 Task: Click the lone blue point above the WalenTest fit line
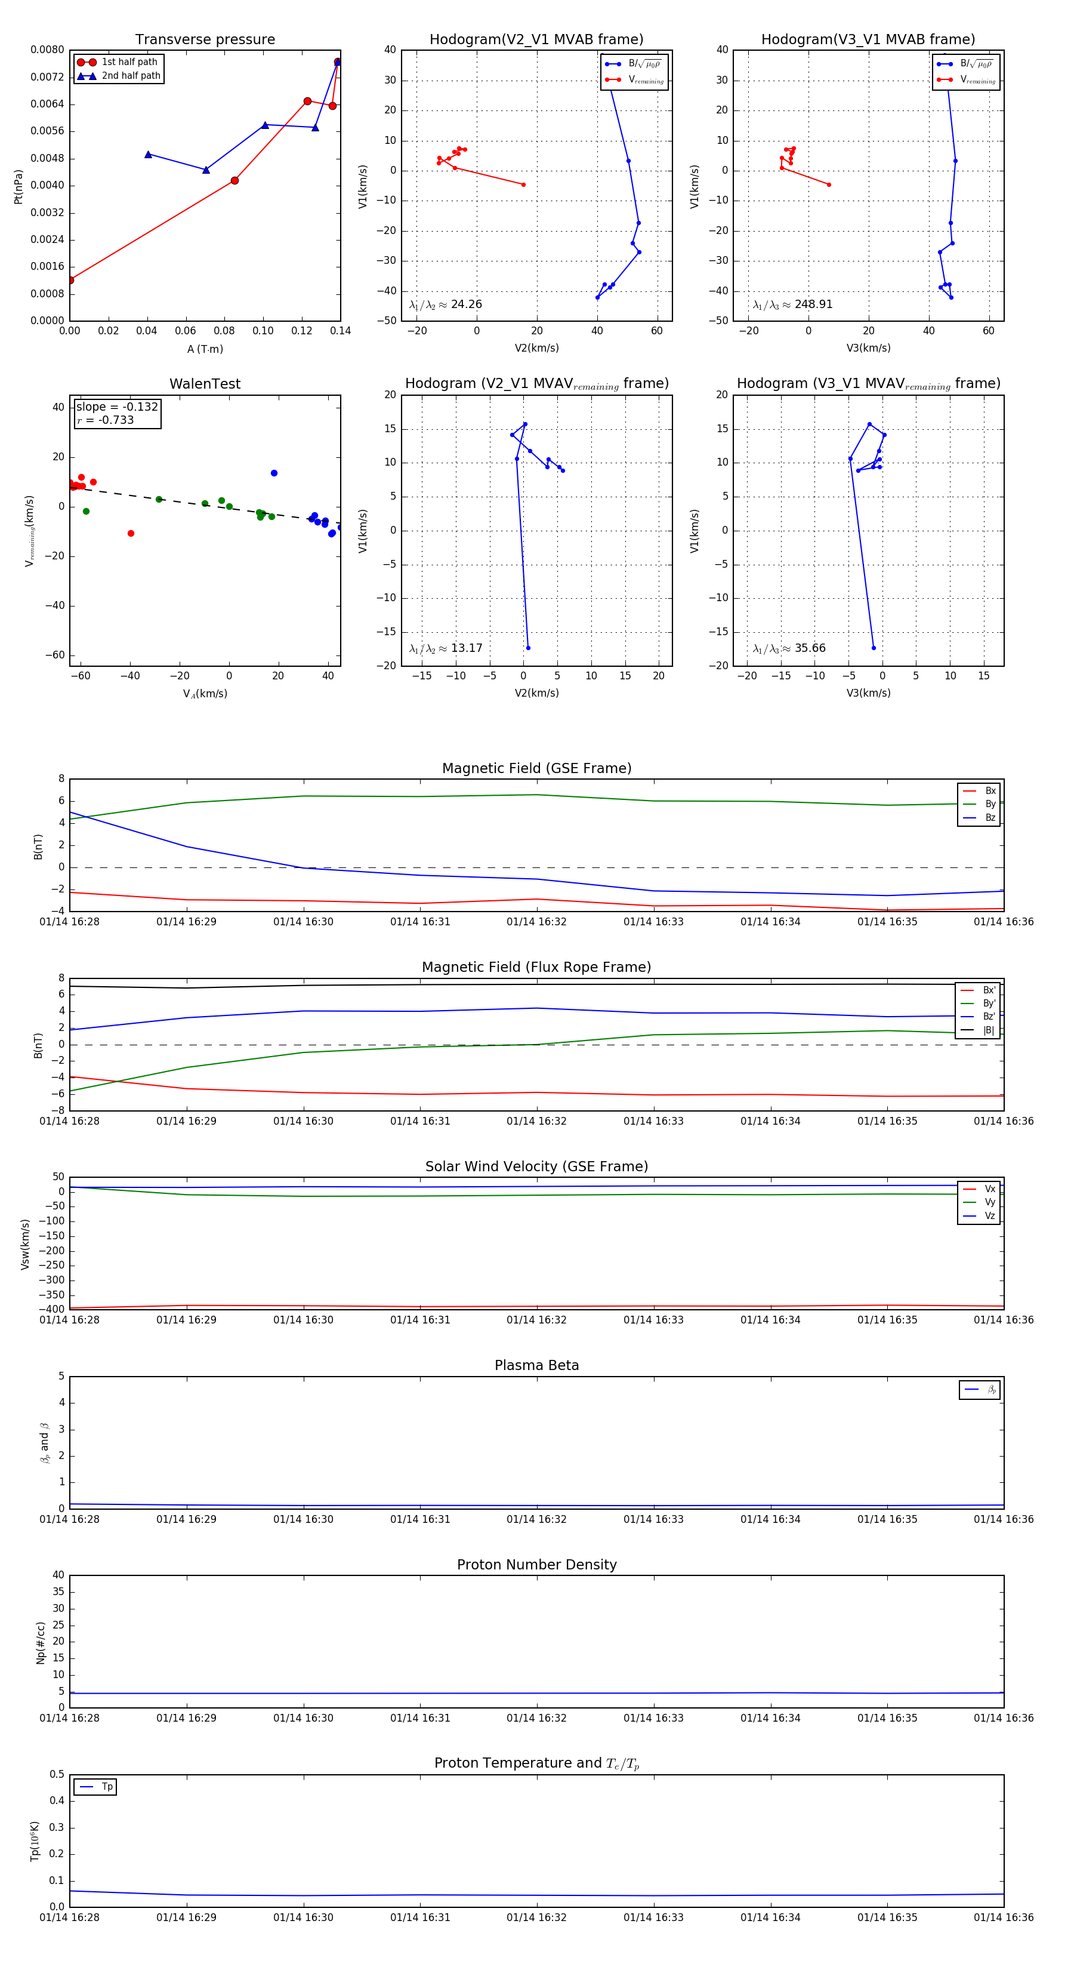tap(274, 473)
